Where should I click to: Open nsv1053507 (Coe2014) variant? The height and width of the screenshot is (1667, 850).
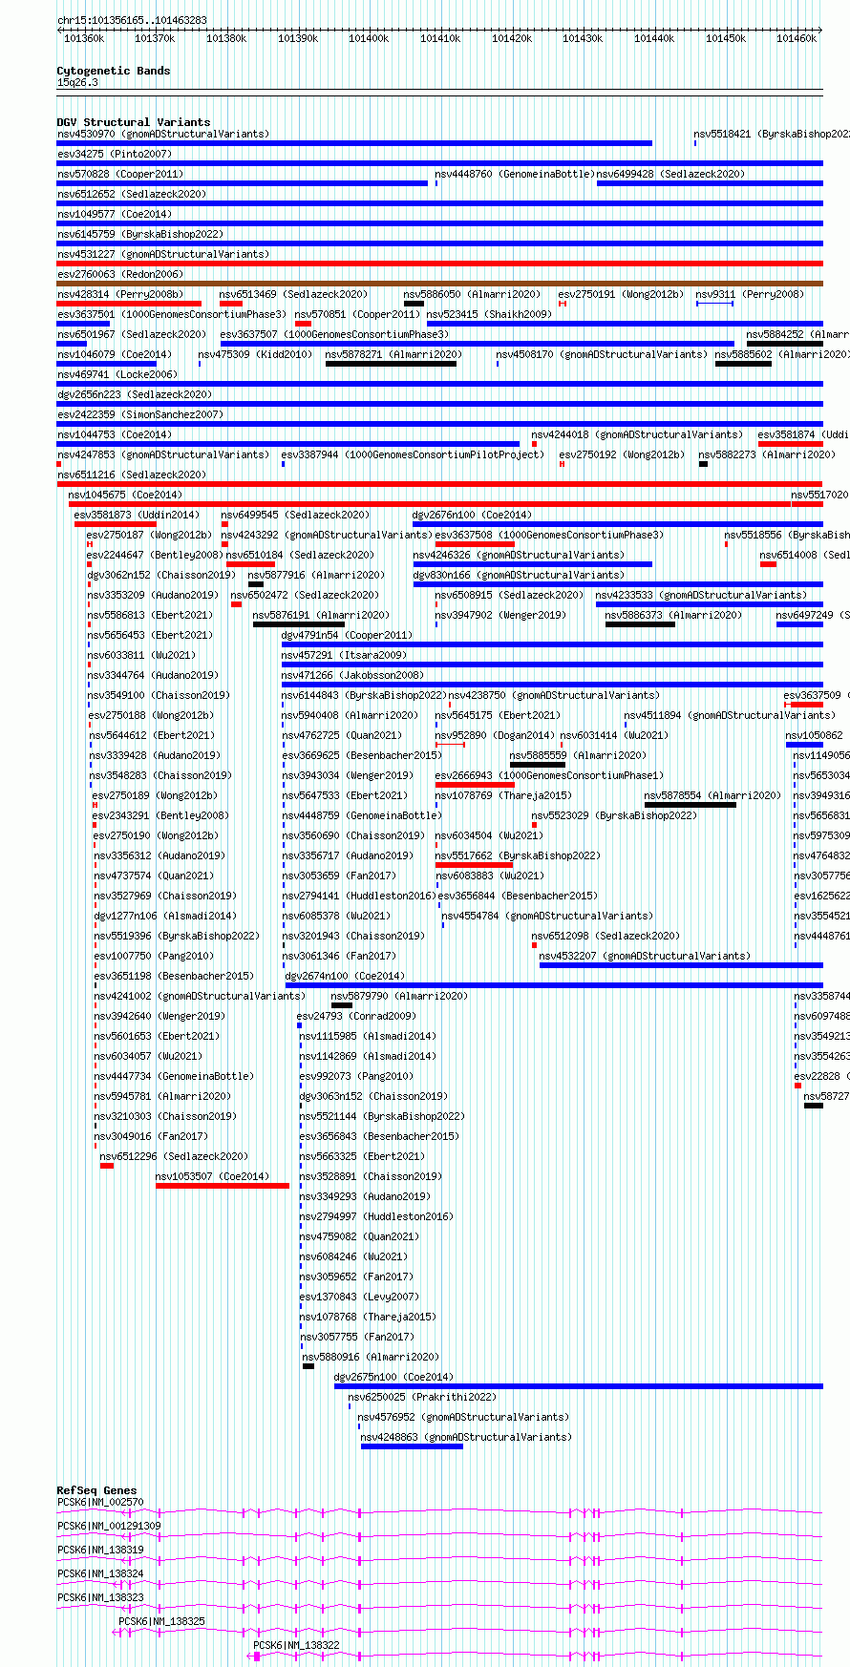pos(213,1176)
